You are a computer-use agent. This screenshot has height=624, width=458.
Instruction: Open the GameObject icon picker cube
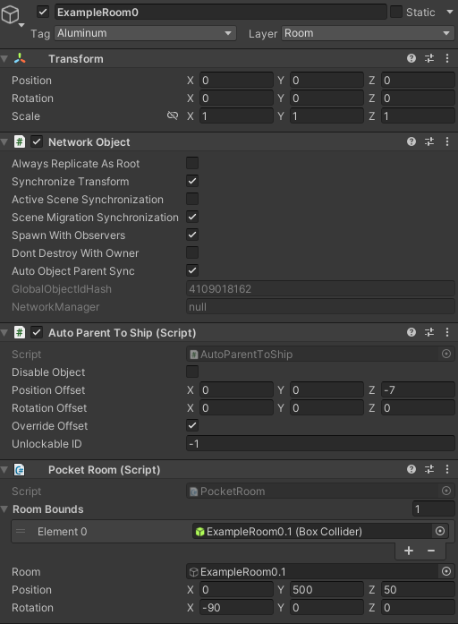coord(11,14)
